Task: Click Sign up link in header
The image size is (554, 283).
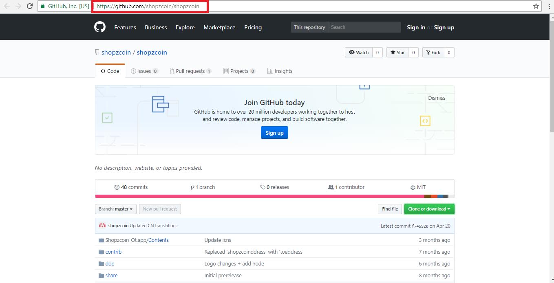Action: point(444,27)
